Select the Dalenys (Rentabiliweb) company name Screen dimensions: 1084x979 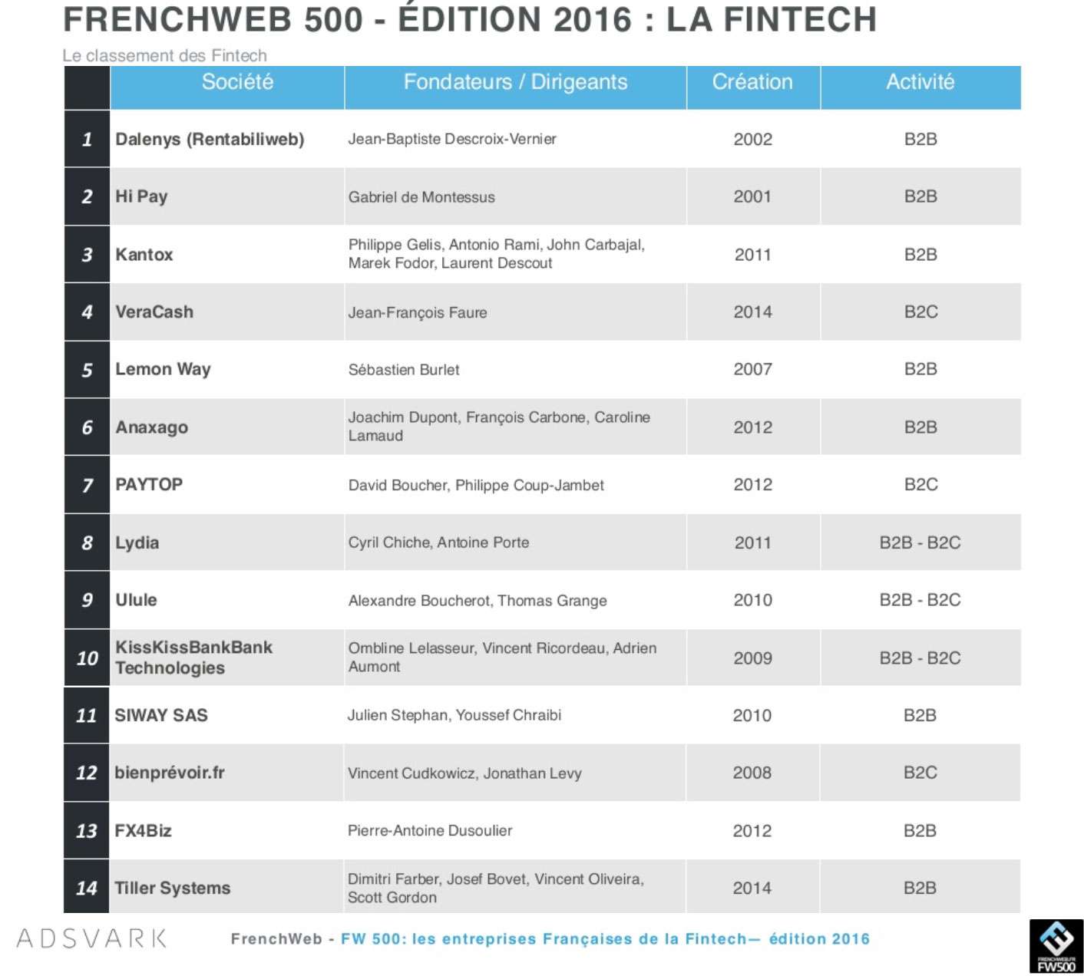[x=210, y=140]
